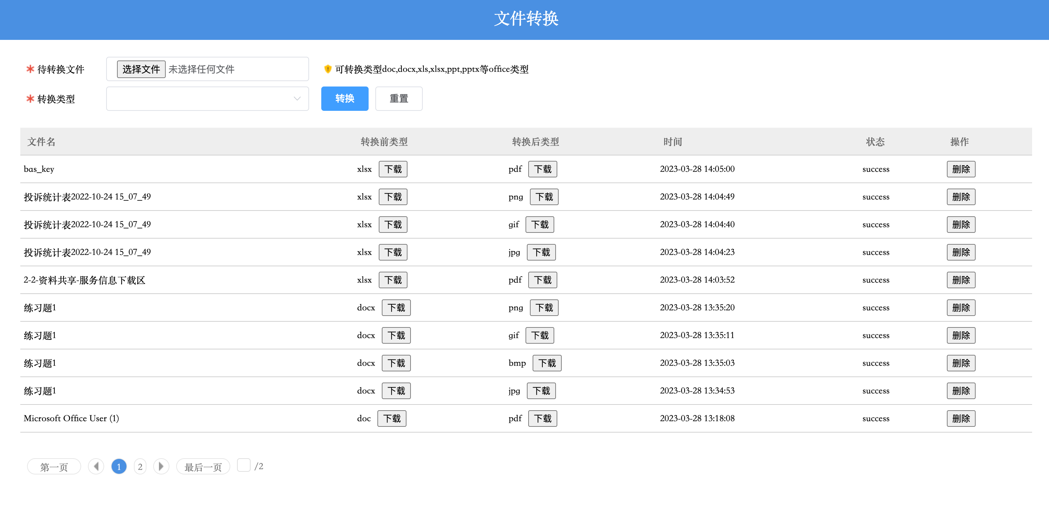Expand the 转换类型 dropdown
The height and width of the screenshot is (515, 1049).
207,99
